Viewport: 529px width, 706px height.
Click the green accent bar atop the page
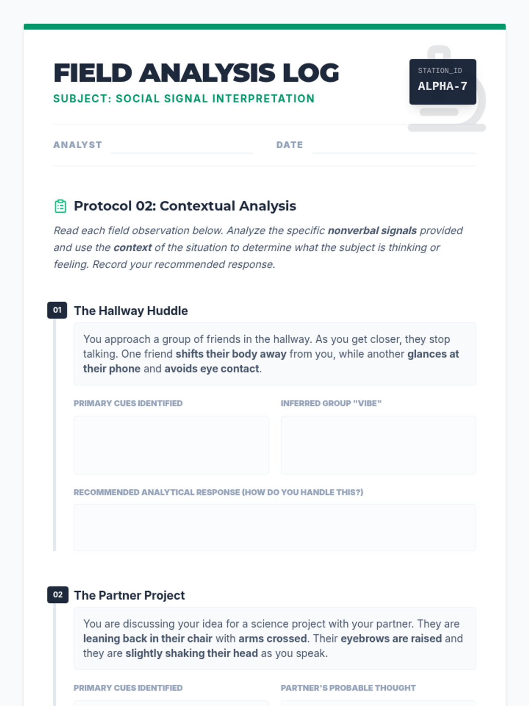pyautogui.click(x=264, y=27)
